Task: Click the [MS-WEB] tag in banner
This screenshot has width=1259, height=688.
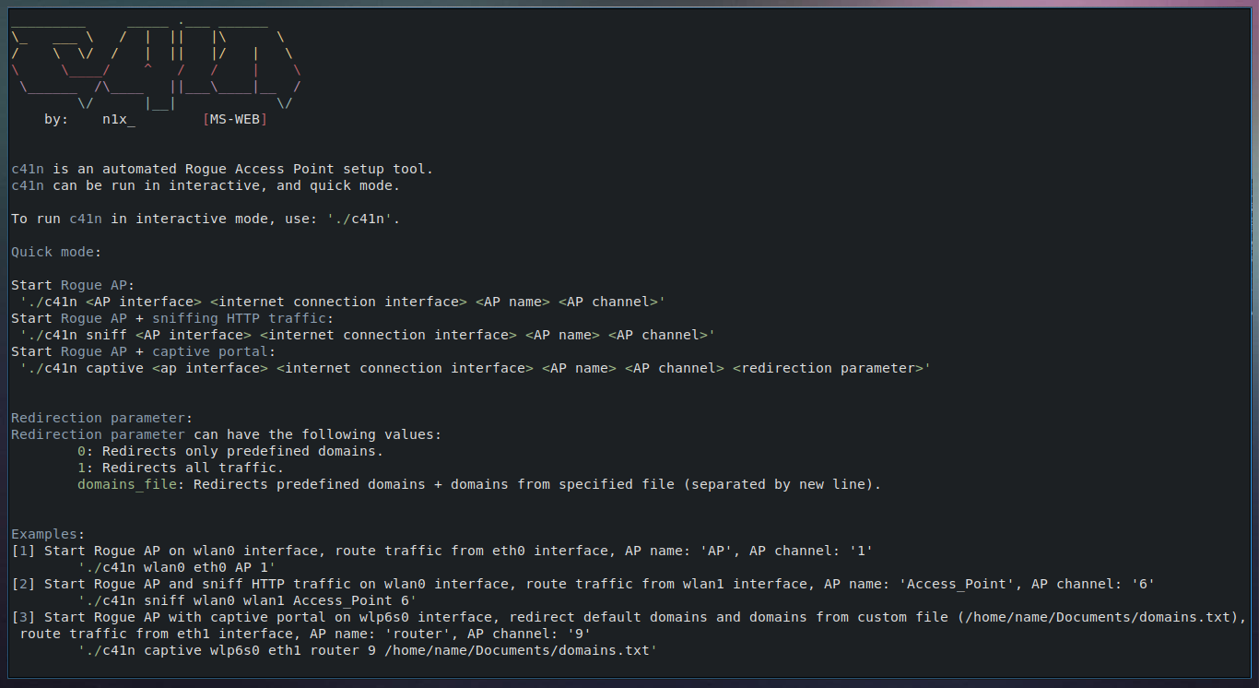Action: (235, 119)
